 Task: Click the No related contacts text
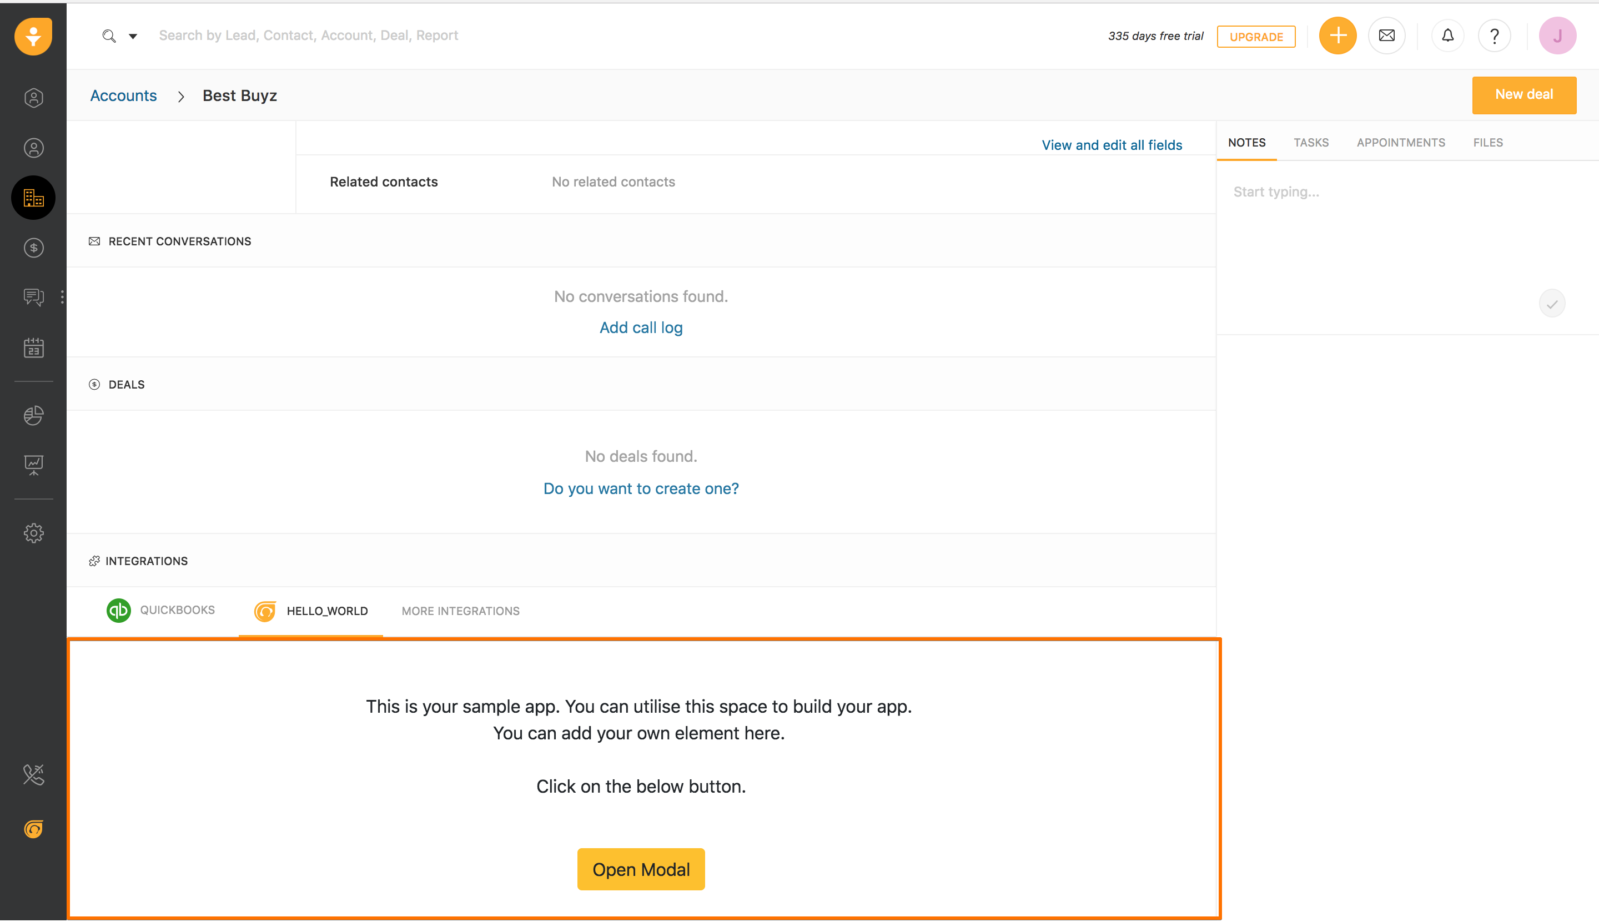(x=613, y=182)
